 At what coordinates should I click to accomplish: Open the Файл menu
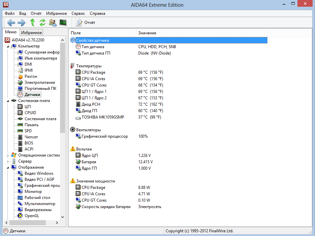click(x=9, y=13)
